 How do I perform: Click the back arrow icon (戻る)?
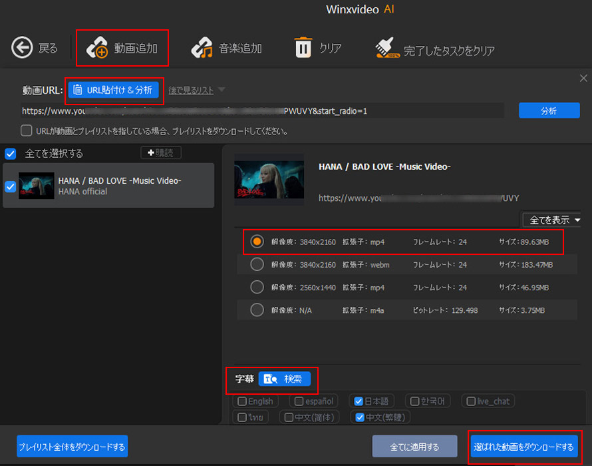tap(22, 48)
